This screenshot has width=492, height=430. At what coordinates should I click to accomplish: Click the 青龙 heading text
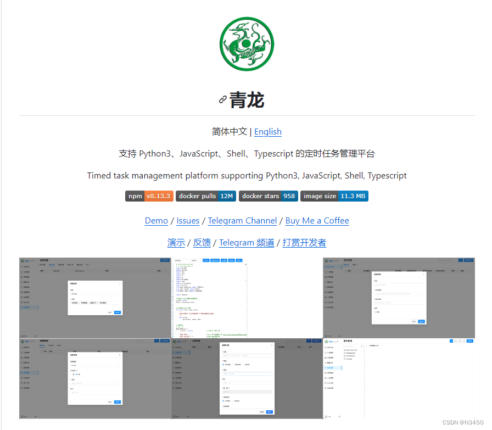(x=247, y=100)
